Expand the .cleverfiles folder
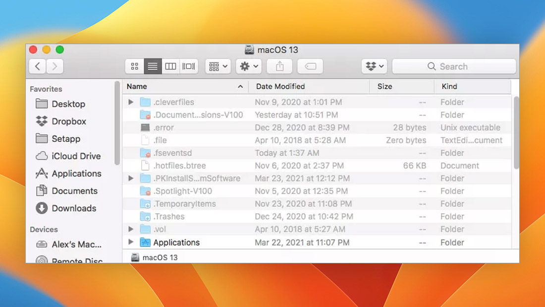 click(131, 102)
